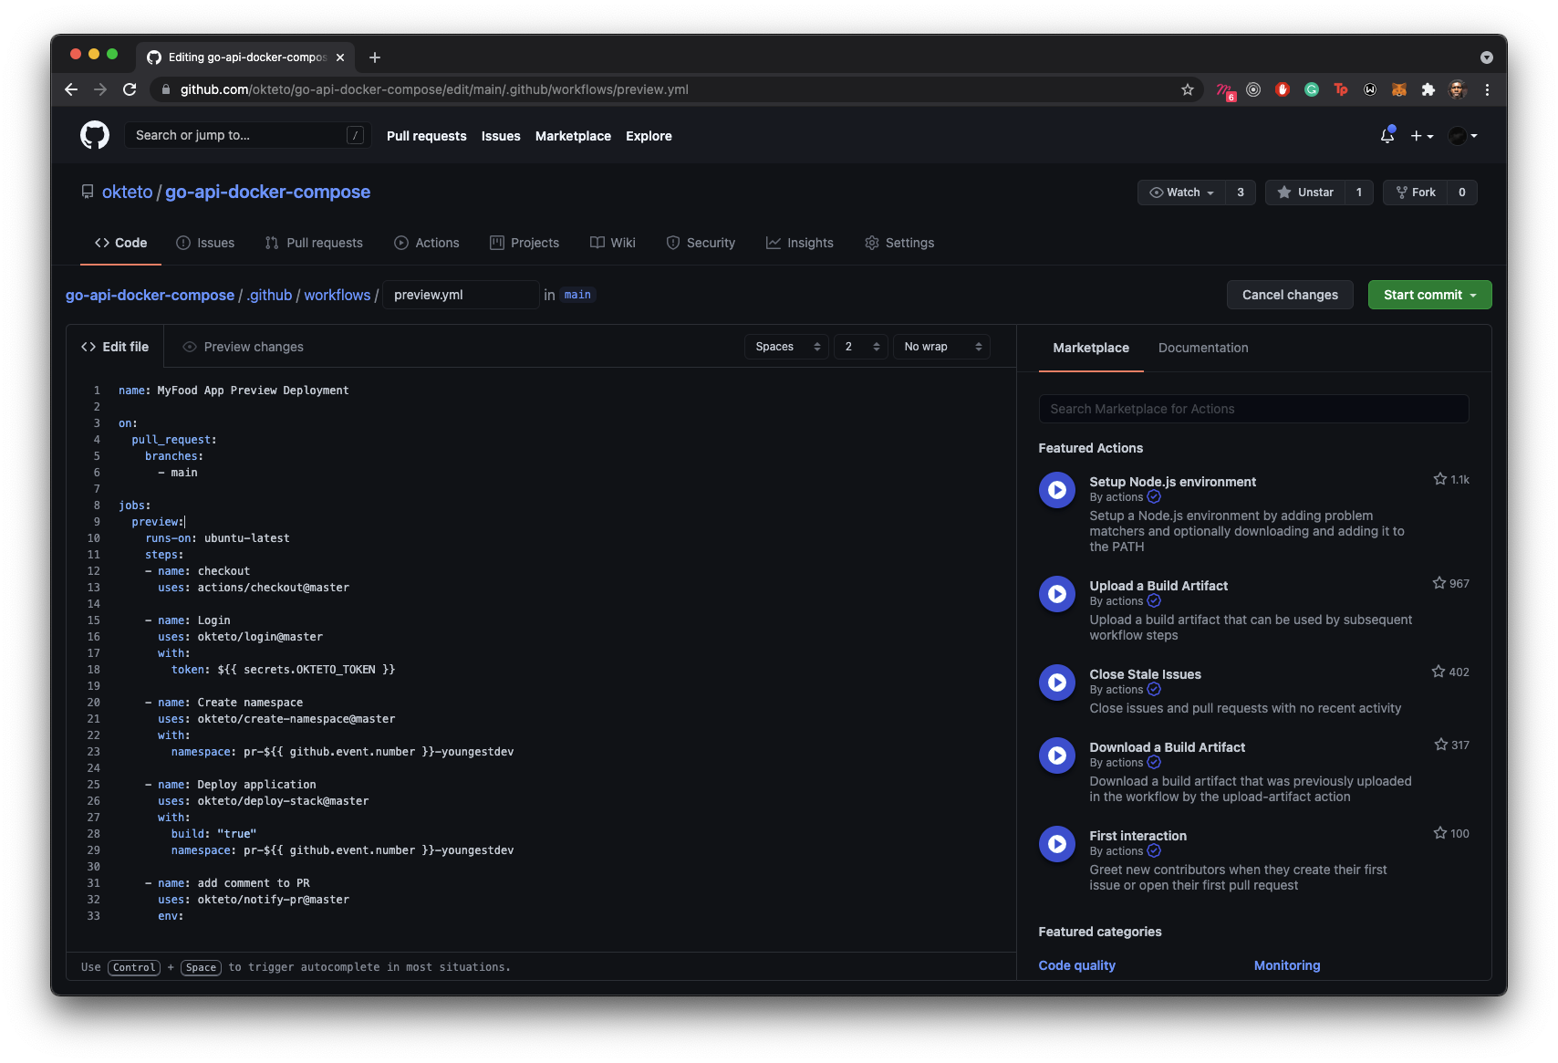
Task: Unstar the repository
Action: (x=1306, y=193)
